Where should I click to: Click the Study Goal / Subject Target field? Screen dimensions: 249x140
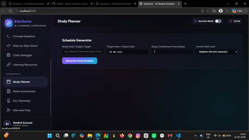[83, 52]
